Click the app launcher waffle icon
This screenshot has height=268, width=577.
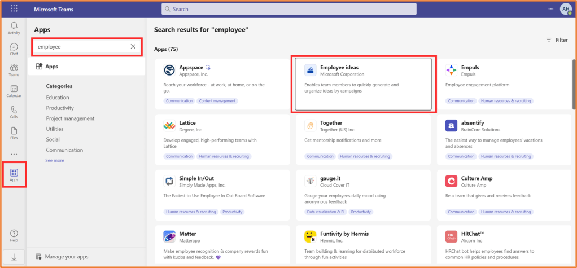click(x=14, y=9)
